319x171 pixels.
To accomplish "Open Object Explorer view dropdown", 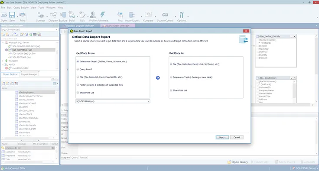I will (55, 84).
